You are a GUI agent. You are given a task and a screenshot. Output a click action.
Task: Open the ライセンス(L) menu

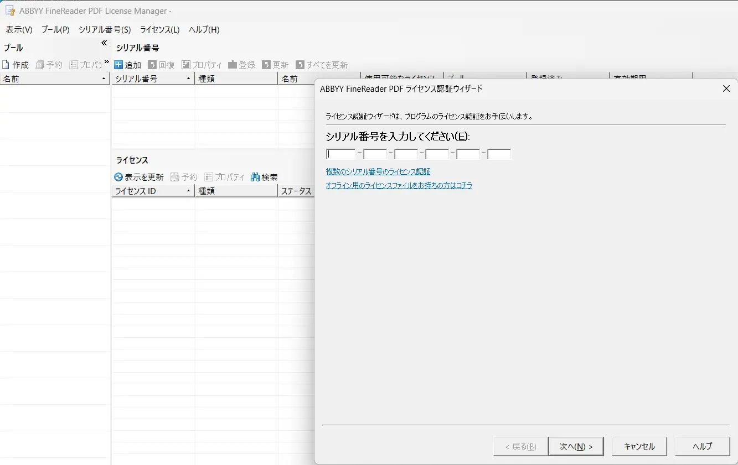pyautogui.click(x=159, y=30)
